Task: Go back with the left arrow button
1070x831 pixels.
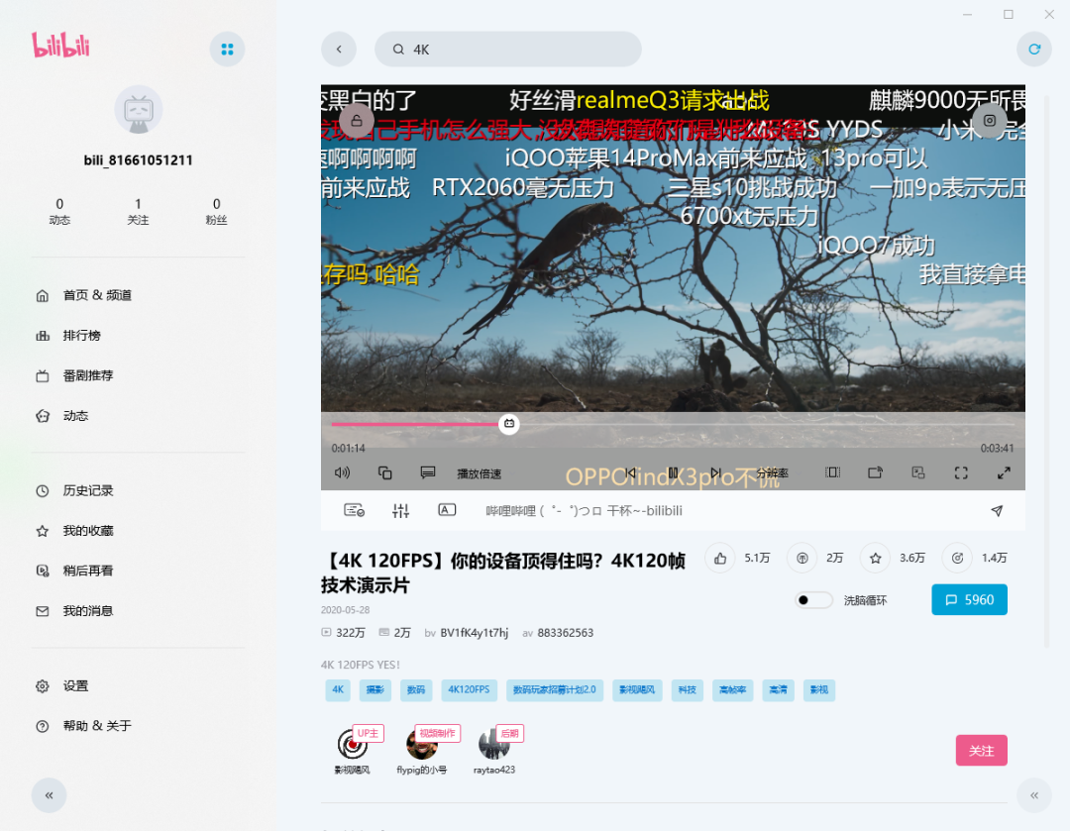Action: click(x=339, y=50)
